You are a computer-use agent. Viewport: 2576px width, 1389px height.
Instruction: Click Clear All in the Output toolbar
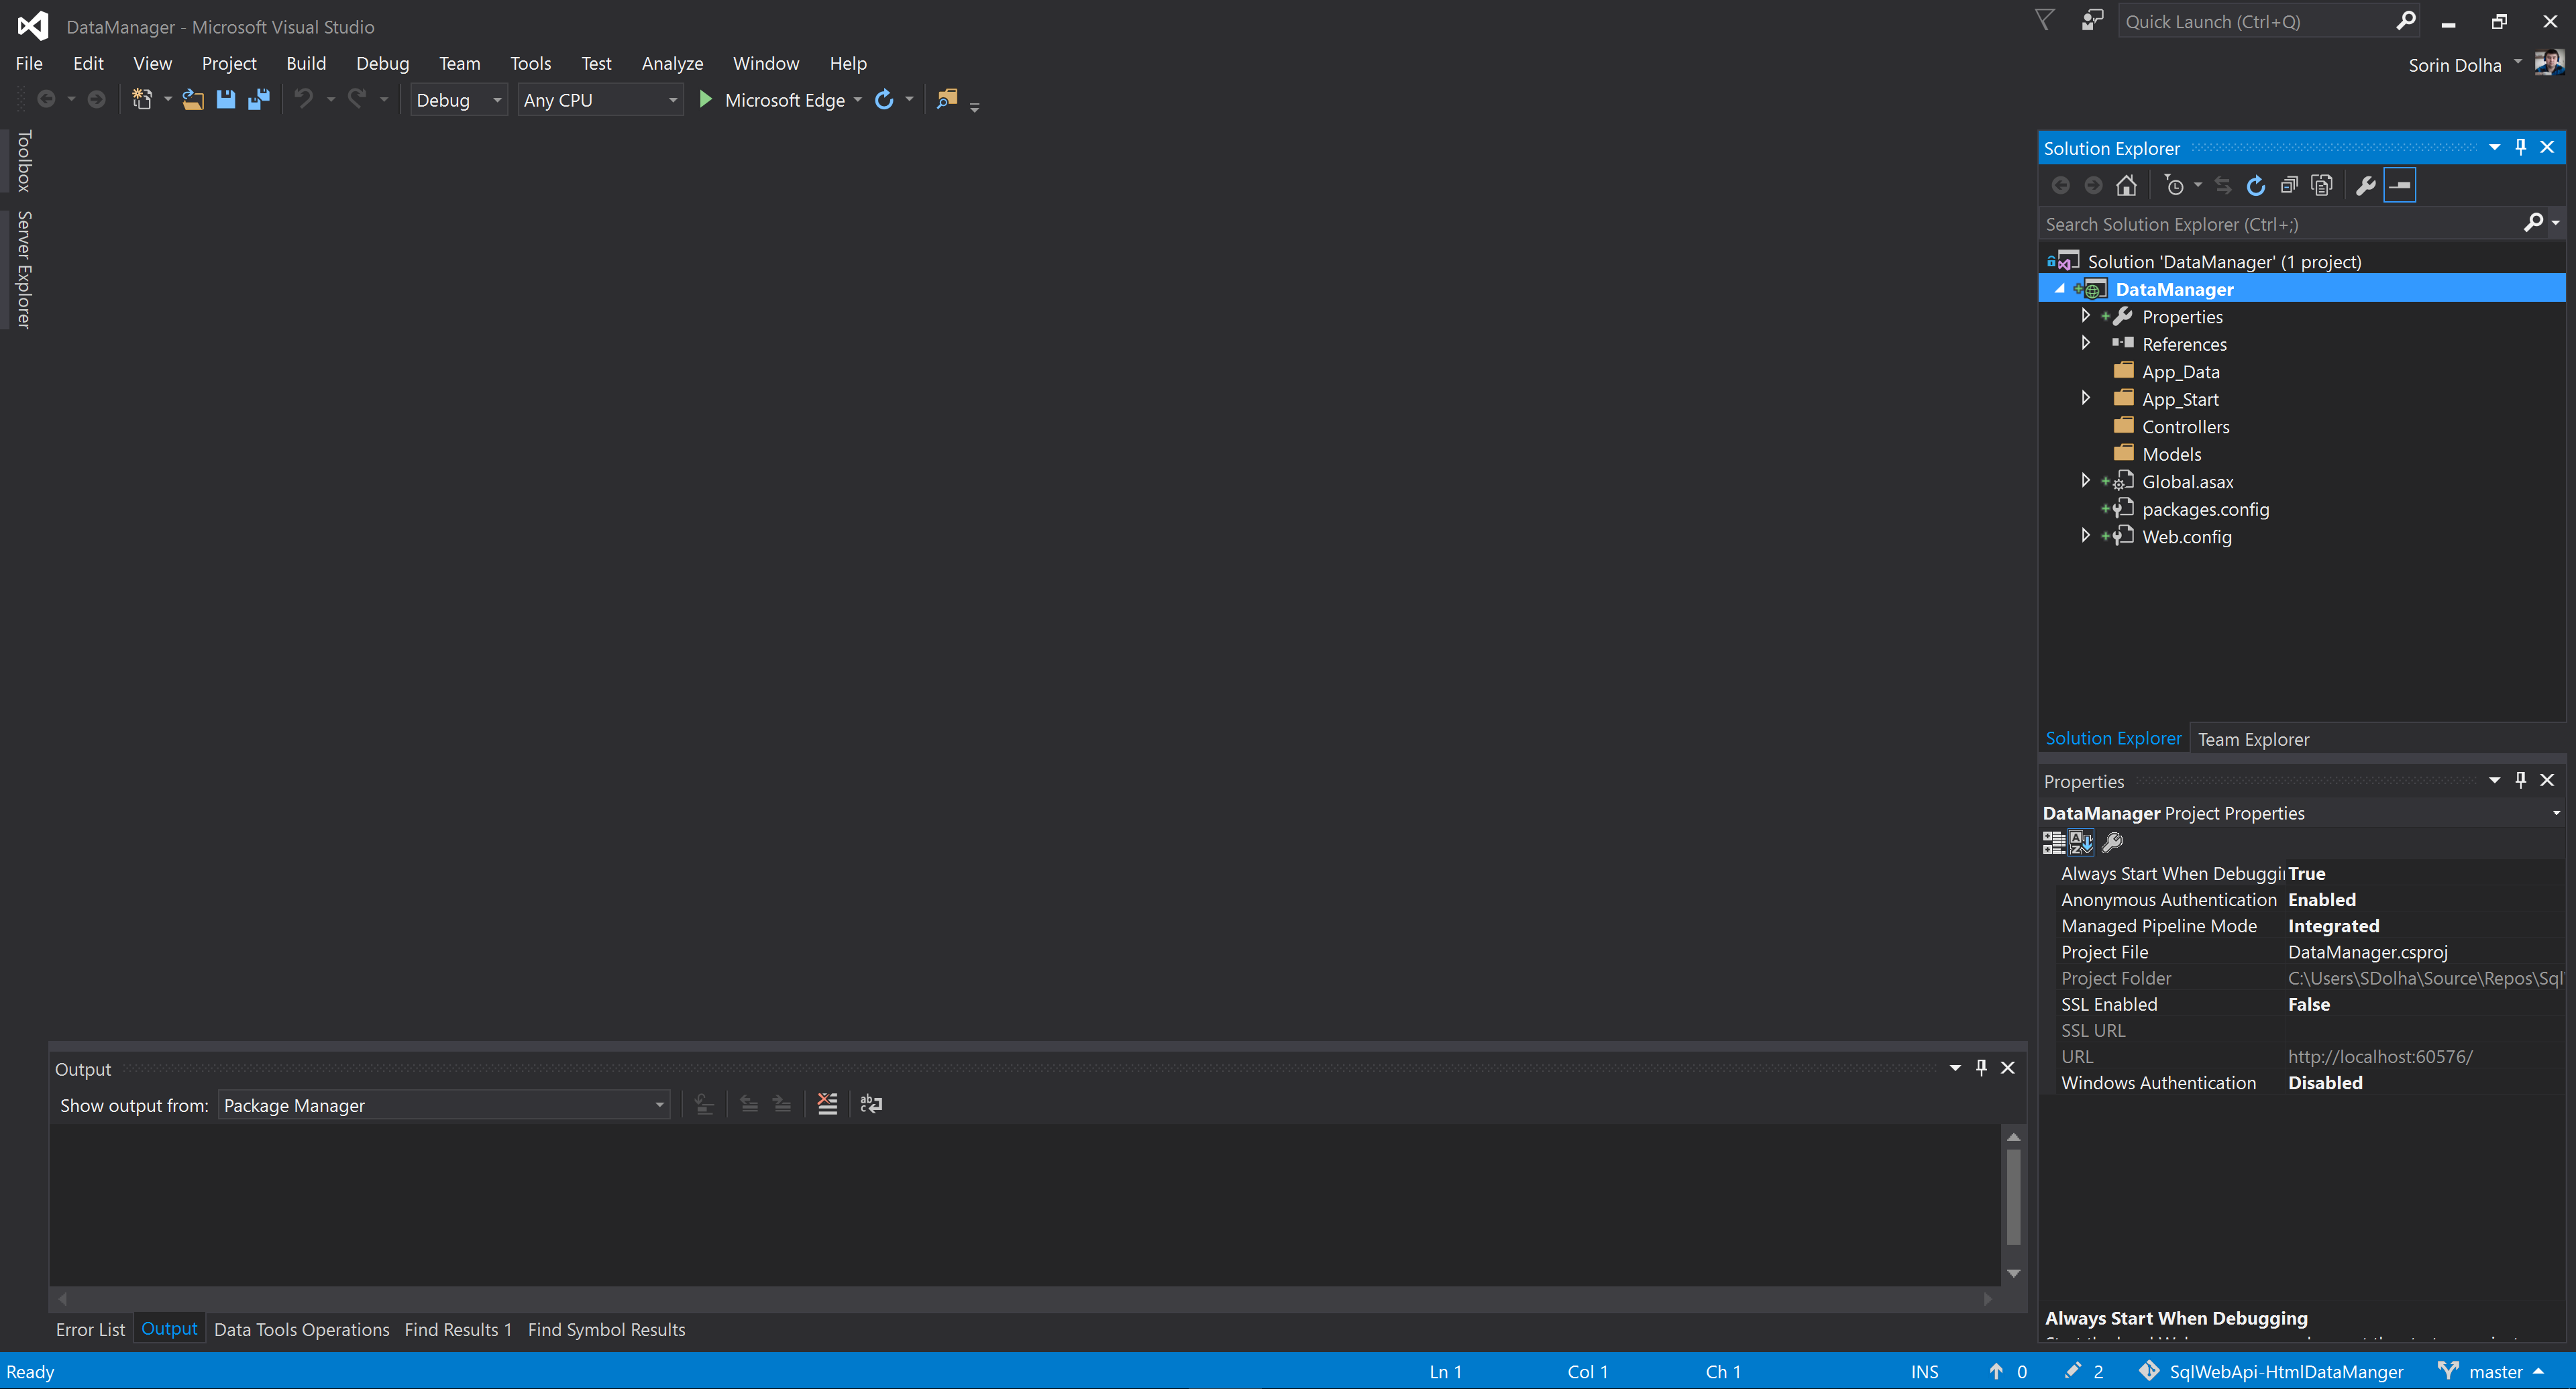[827, 1104]
